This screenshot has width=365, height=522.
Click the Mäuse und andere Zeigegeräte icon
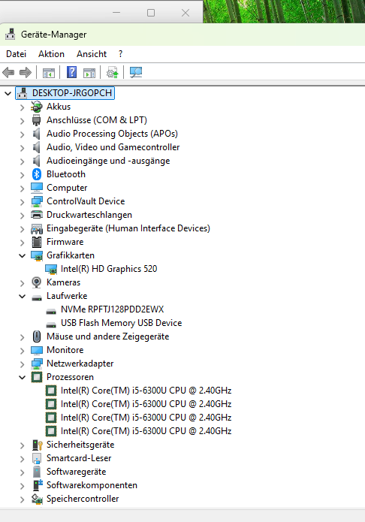(x=37, y=336)
